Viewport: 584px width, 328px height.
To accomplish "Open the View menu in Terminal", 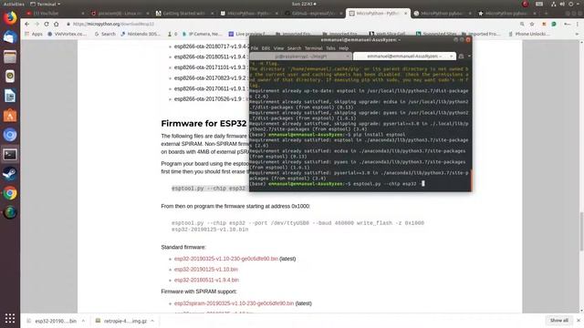I will 278,48.
